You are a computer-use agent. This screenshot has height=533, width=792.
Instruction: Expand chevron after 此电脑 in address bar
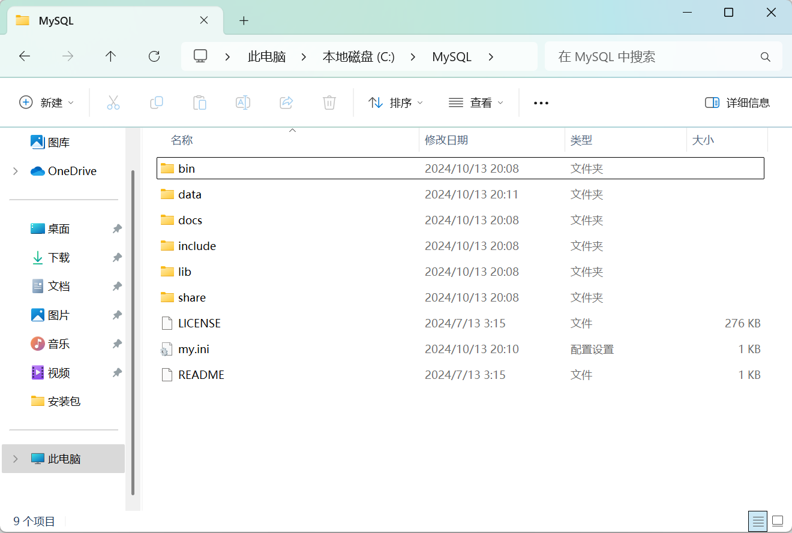304,57
